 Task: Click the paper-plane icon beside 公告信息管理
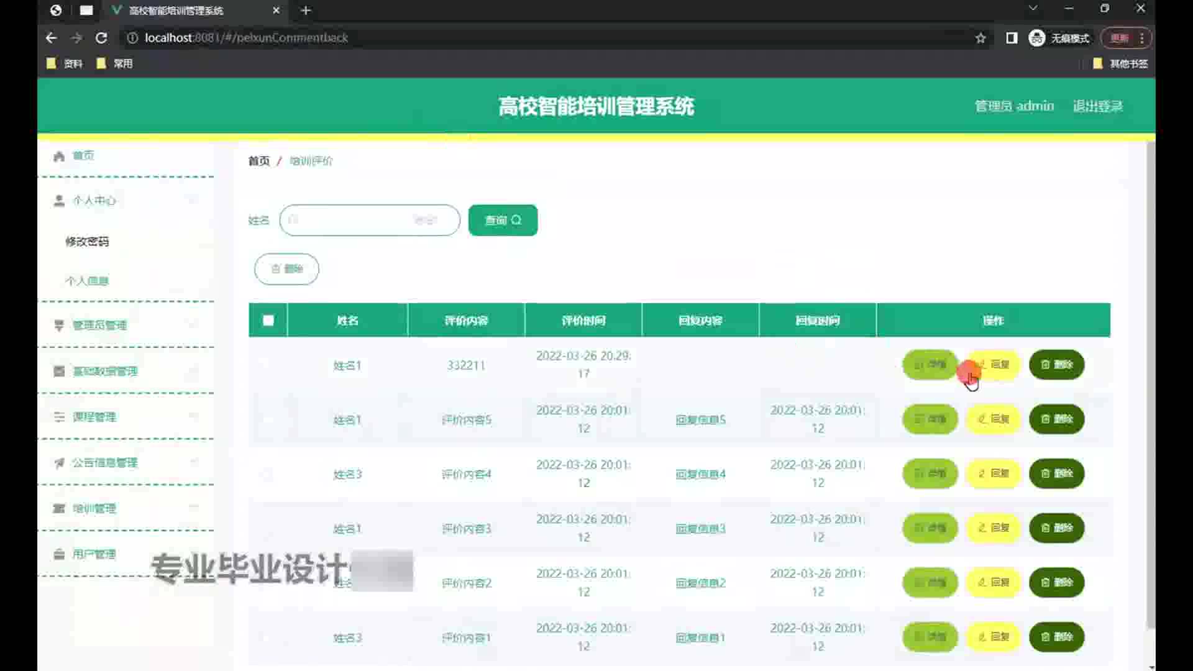59,463
